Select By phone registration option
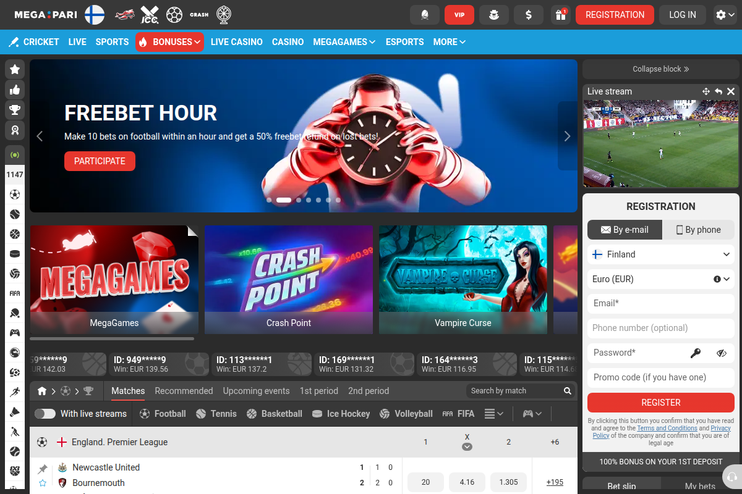Image resolution: width=742 pixels, height=494 pixels. pos(699,230)
